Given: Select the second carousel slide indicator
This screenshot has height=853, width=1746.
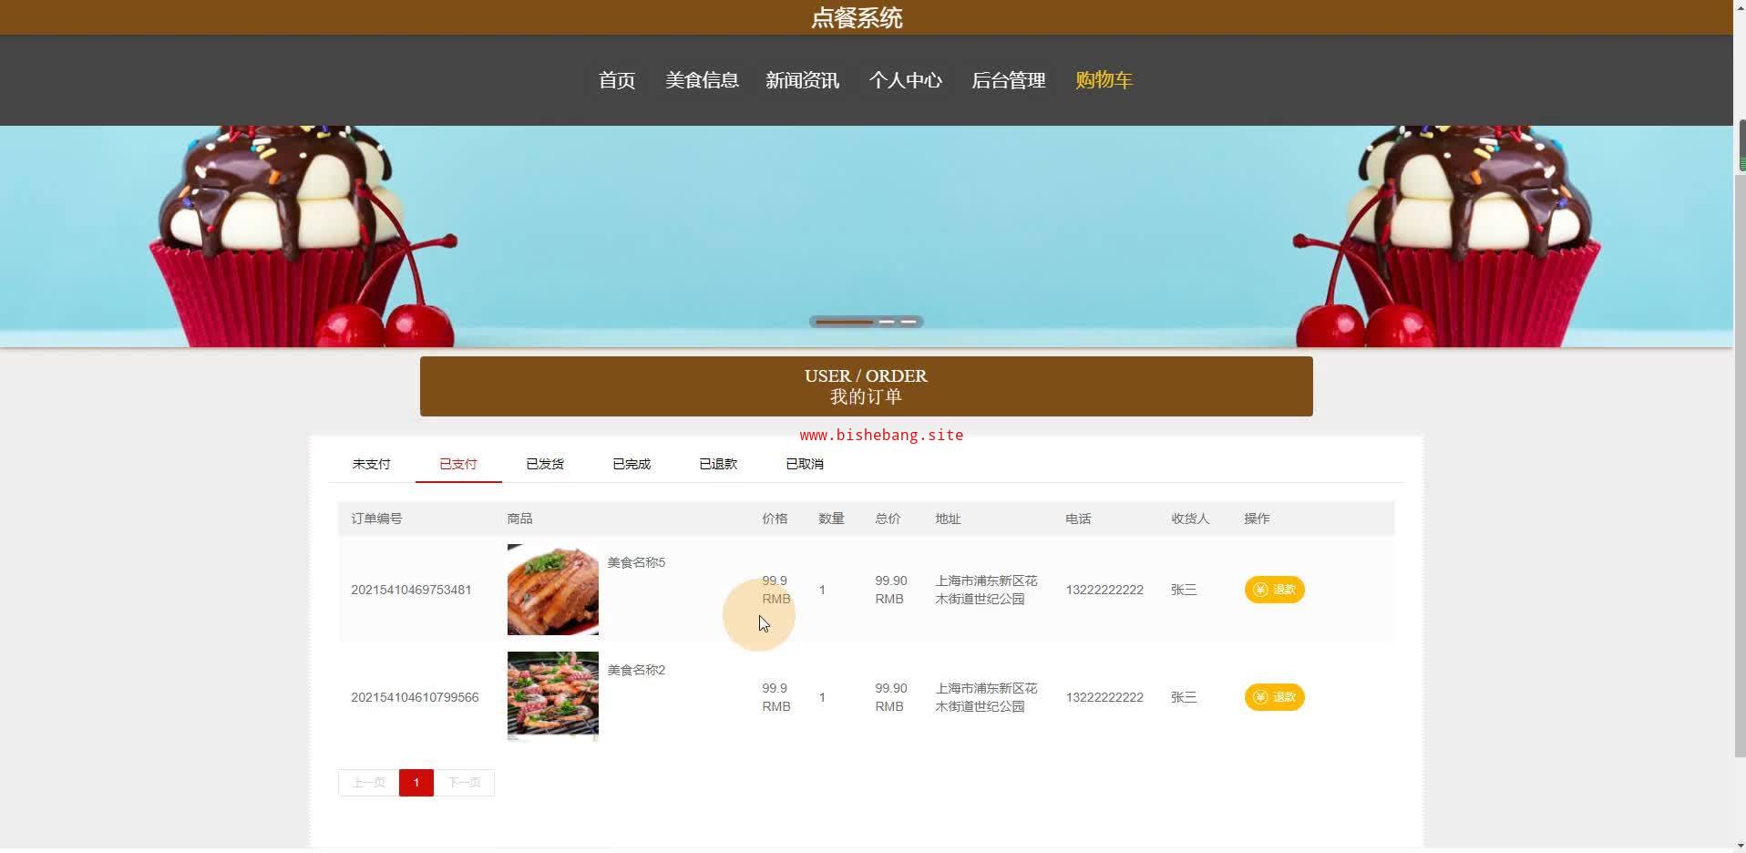Looking at the screenshot, I should (x=887, y=322).
